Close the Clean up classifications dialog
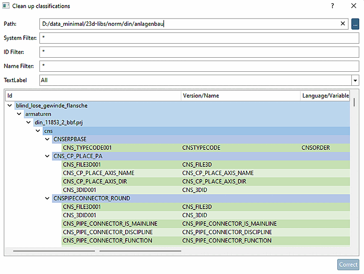The image size is (364, 274). pyautogui.click(x=353, y=6)
